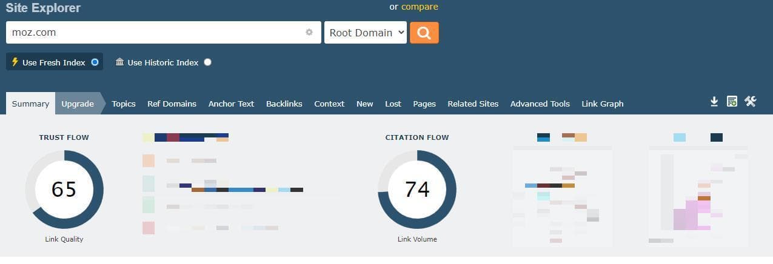Open the gear settings icon in search field
The image size is (773, 264).
point(309,33)
